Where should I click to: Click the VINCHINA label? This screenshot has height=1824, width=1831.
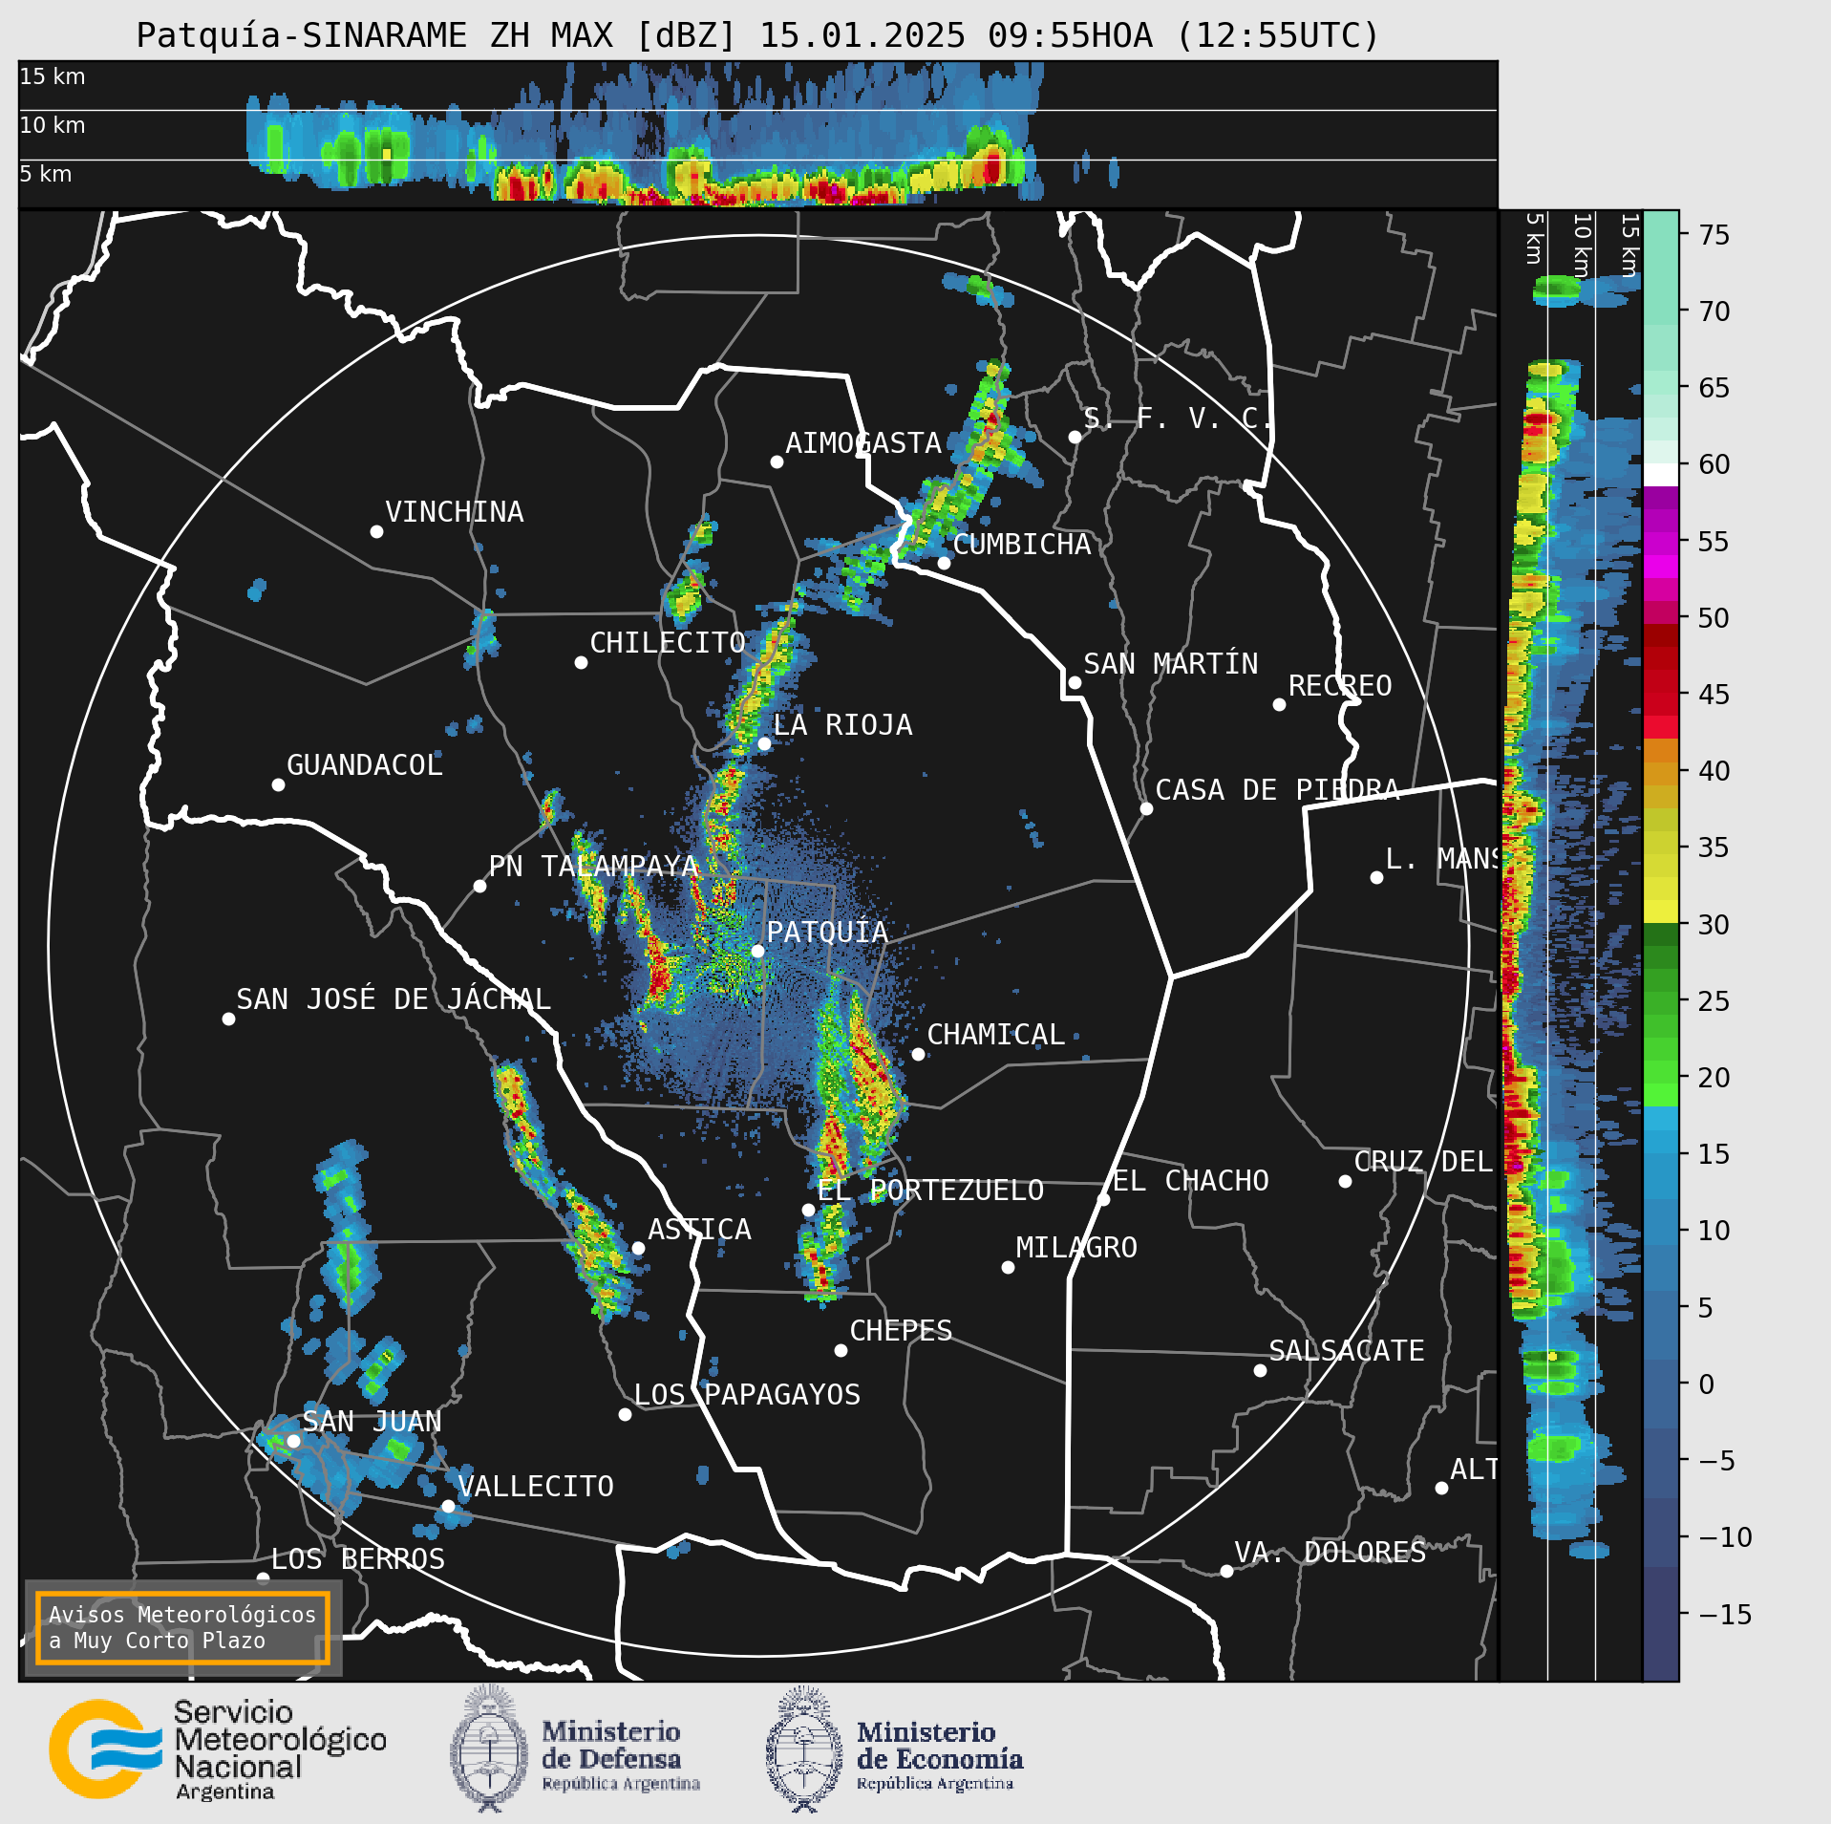pos(455,512)
